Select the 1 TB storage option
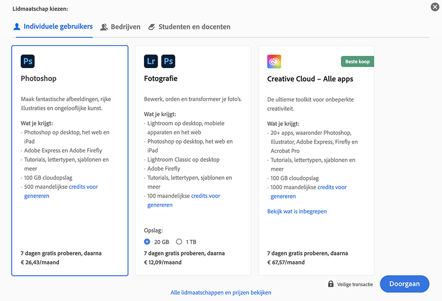442x301 pixels. pos(179,242)
